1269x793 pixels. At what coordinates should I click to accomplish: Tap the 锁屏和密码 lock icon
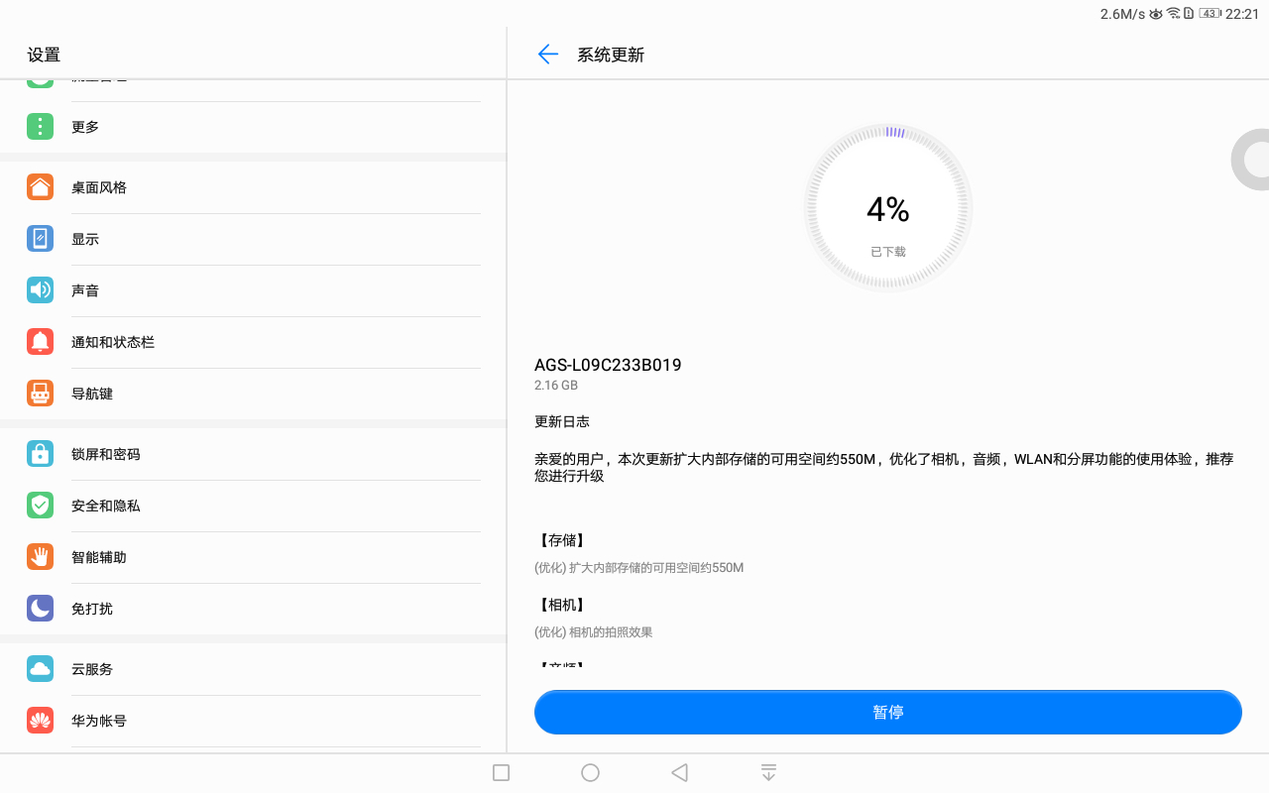tap(40, 454)
